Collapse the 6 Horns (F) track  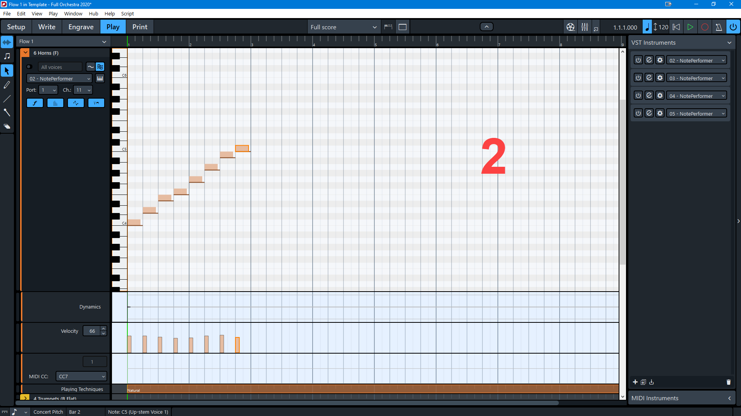coord(25,53)
